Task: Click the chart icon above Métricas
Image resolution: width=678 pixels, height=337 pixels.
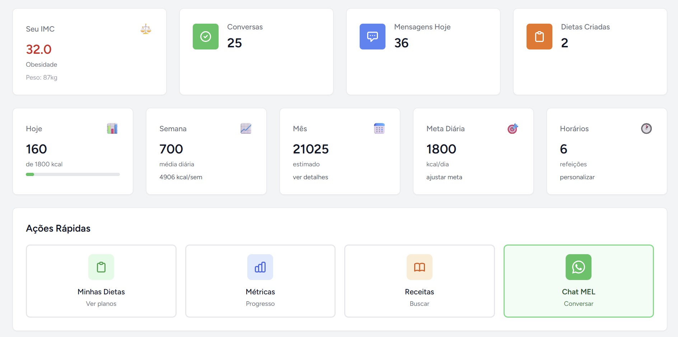Action: pyautogui.click(x=260, y=267)
